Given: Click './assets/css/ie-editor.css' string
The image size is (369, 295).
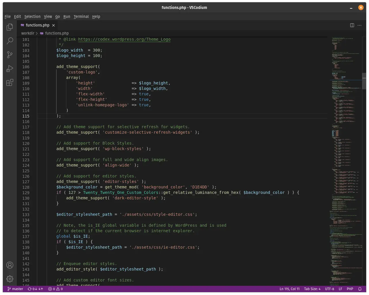Looking at the screenshot, I should pos(163,247).
